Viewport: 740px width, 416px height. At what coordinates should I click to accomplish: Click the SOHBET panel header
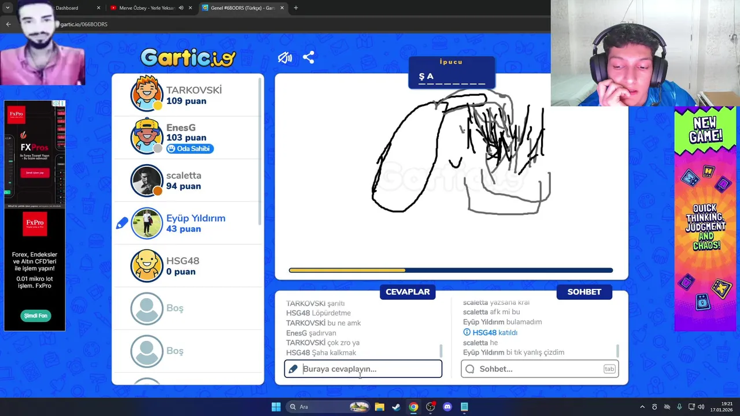584,292
